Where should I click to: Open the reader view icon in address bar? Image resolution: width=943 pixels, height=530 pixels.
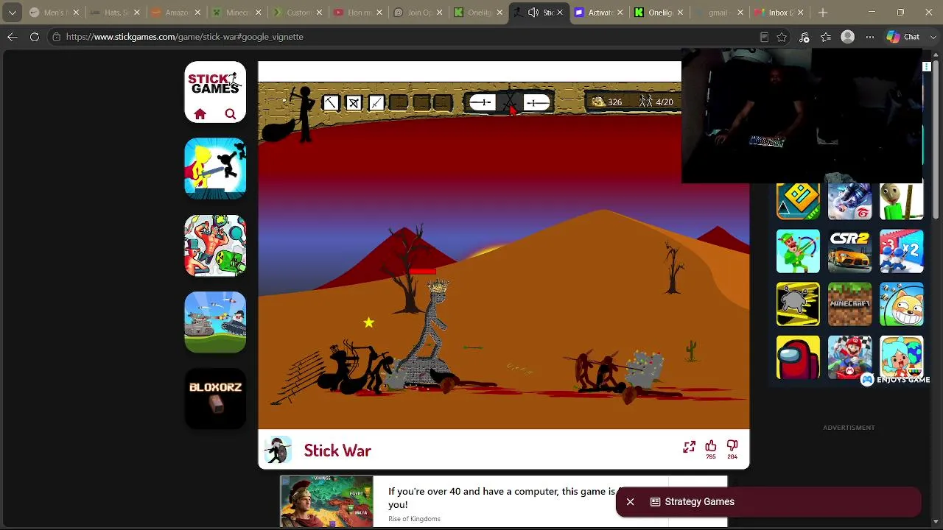pyautogui.click(x=764, y=37)
